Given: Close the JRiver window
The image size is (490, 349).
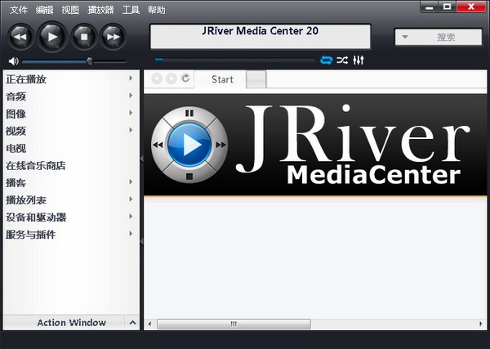Looking at the screenshot, I should coord(471,7).
